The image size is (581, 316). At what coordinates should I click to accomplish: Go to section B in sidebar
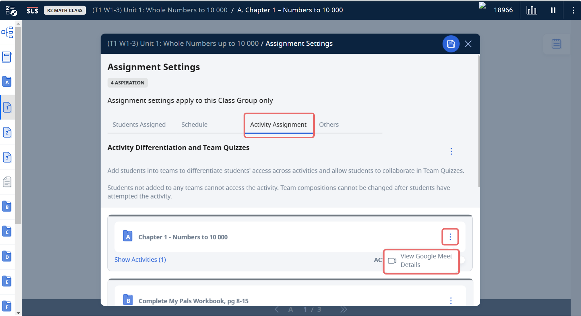[x=7, y=207]
